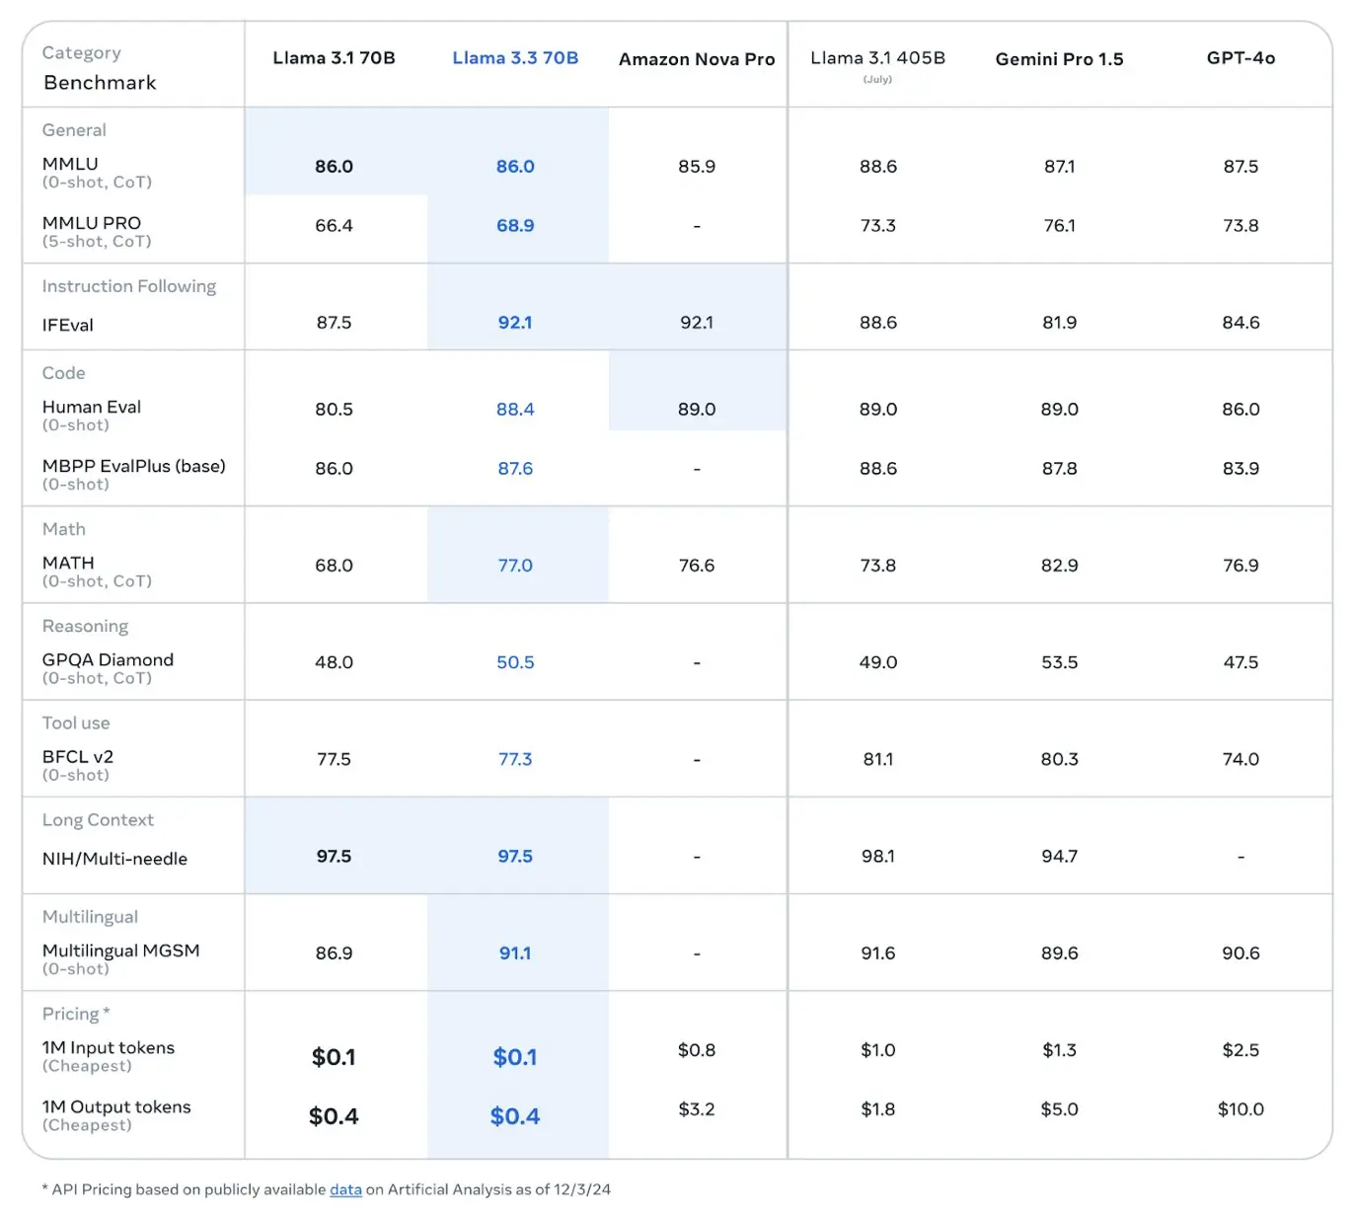Click the MATH benchmark label

pyautogui.click(x=68, y=563)
